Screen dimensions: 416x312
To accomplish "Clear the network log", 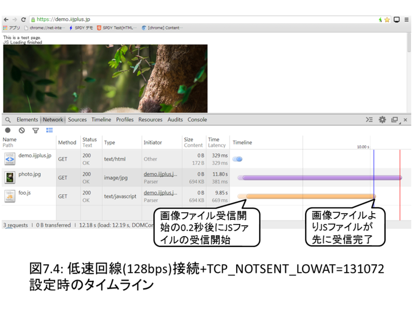I will [22, 131].
